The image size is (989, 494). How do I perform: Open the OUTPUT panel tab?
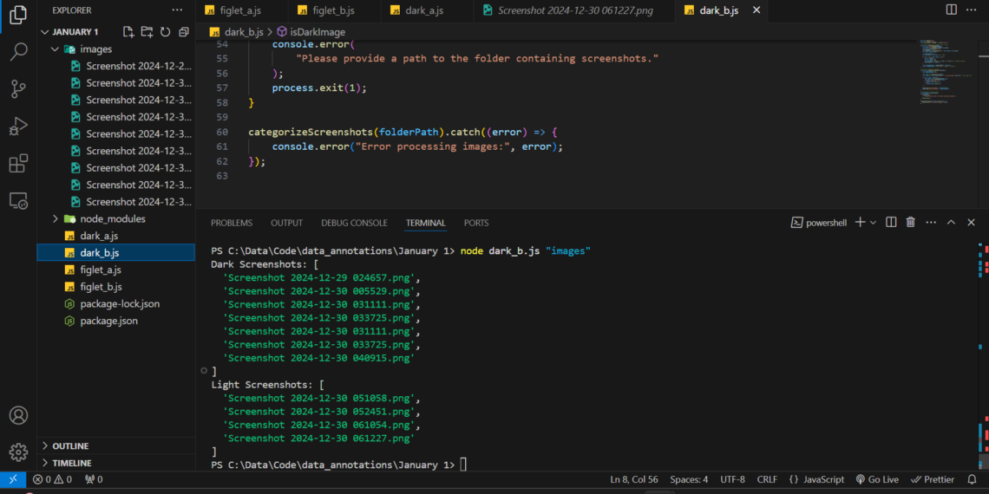pos(287,223)
